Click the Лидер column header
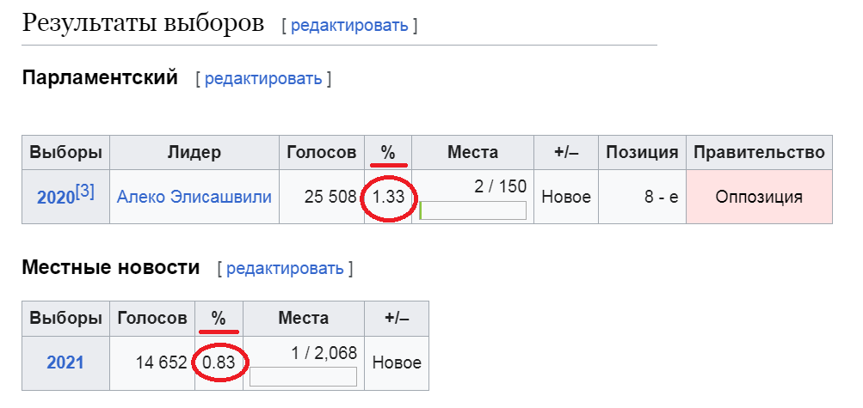 tap(194, 153)
